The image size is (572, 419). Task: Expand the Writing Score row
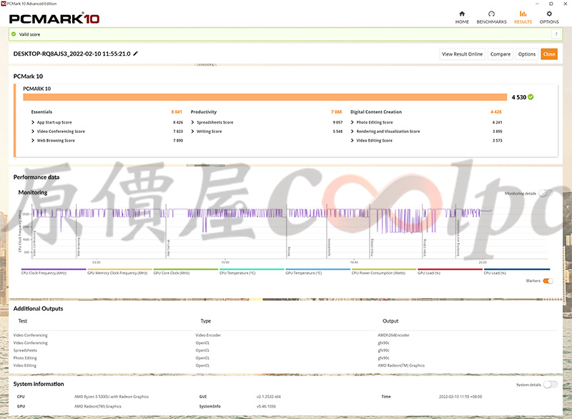point(192,132)
